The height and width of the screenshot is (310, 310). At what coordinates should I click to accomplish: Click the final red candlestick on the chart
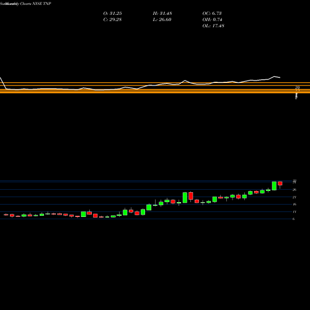280,184
